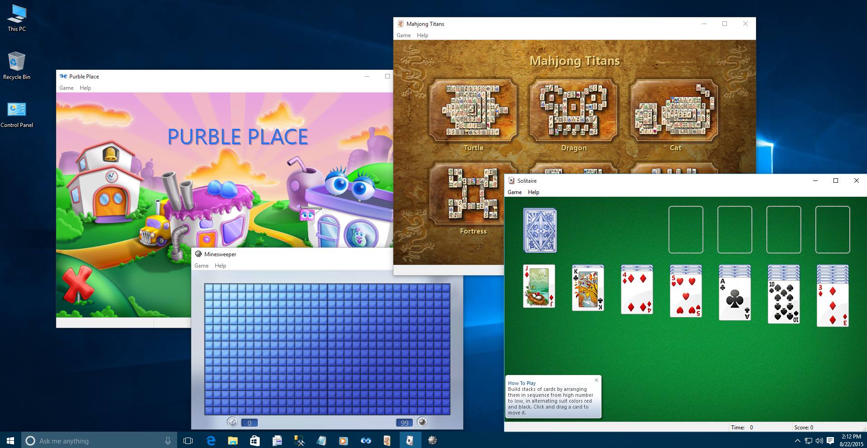Viewport: 867px width, 448px height.
Task: Open the media player taskbar icon
Action: click(x=344, y=440)
